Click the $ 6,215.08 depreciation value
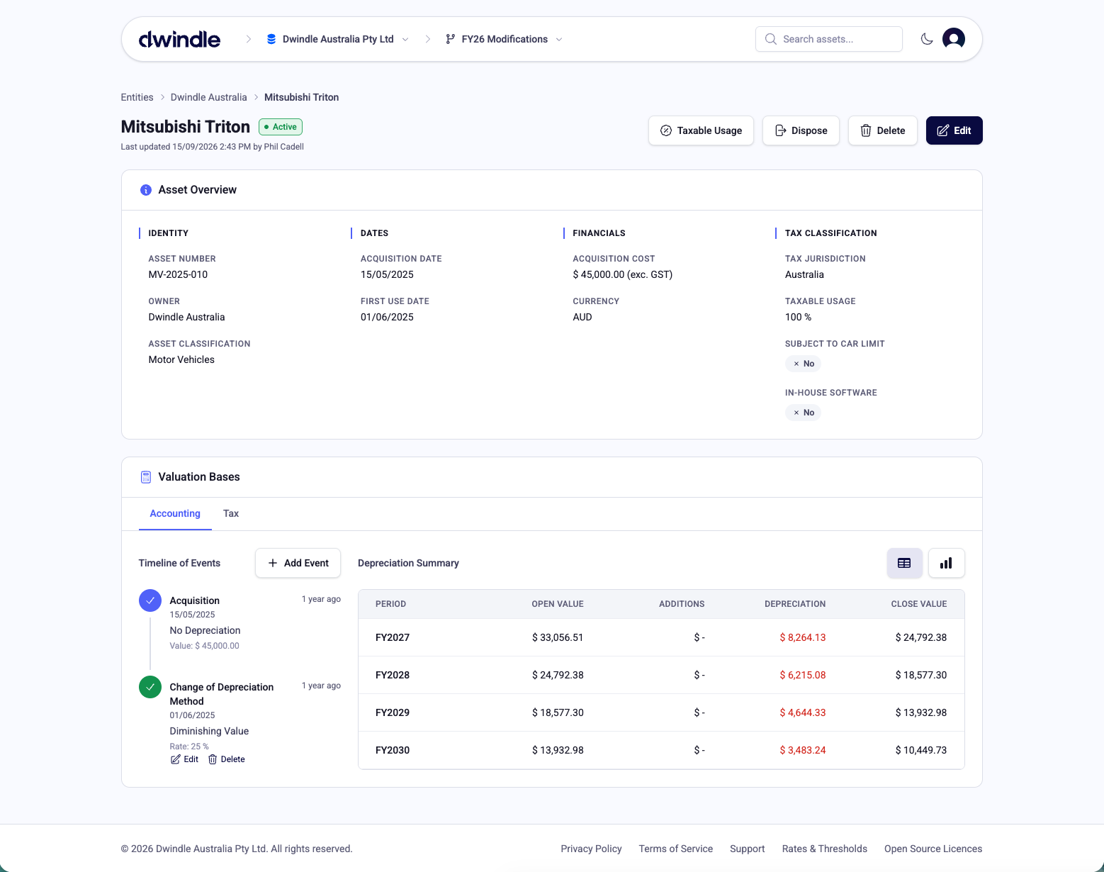The image size is (1104, 872). click(803, 675)
